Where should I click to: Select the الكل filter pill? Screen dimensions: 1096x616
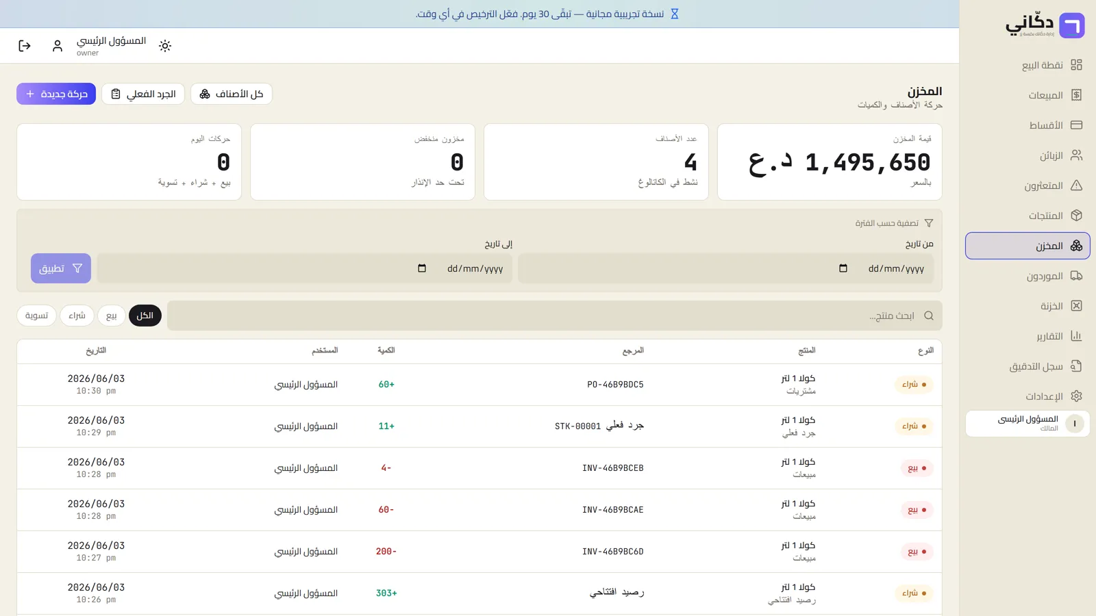pyautogui.click(x=145, y=316)
